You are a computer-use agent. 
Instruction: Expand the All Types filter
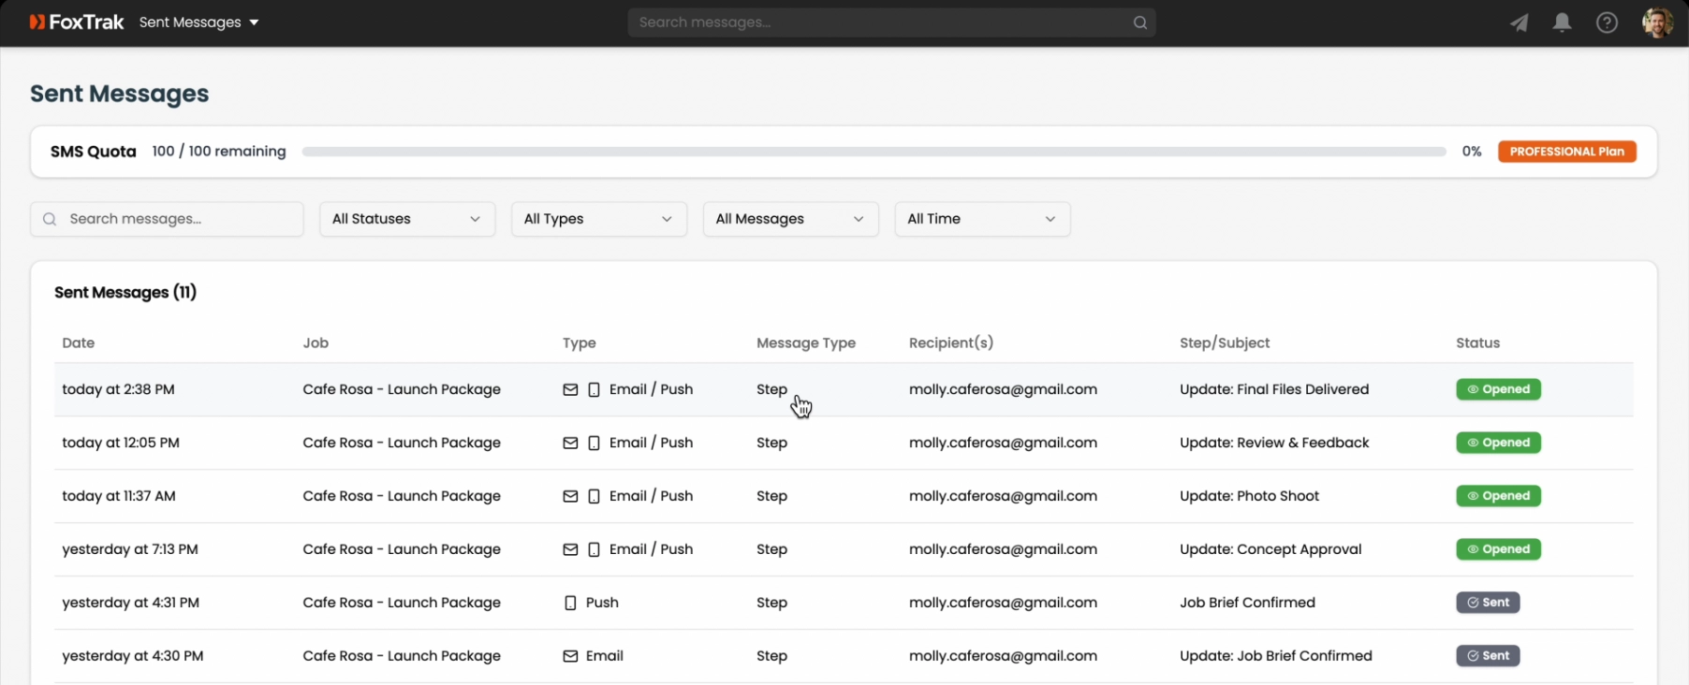[599, 219]
